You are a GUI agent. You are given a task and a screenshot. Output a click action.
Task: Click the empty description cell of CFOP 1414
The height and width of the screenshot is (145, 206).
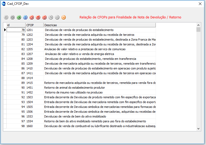(99, 78)
